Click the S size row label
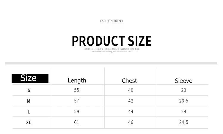Viewport: 223px width, 134px height. coord(29,90)
